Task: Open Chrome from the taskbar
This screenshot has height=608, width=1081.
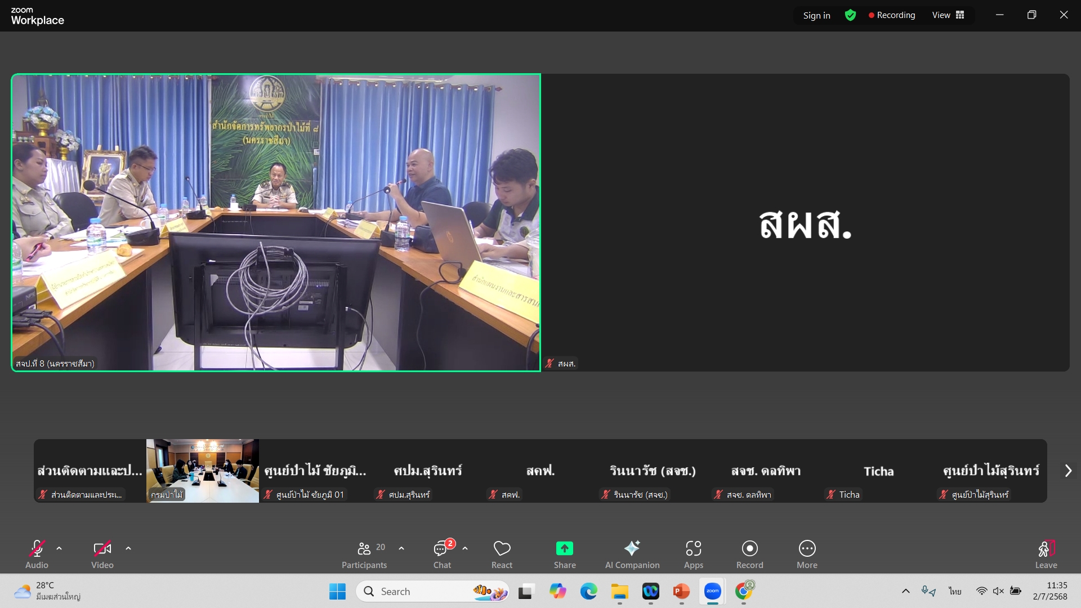Action: pyautogui.click(x=744, y=591)
